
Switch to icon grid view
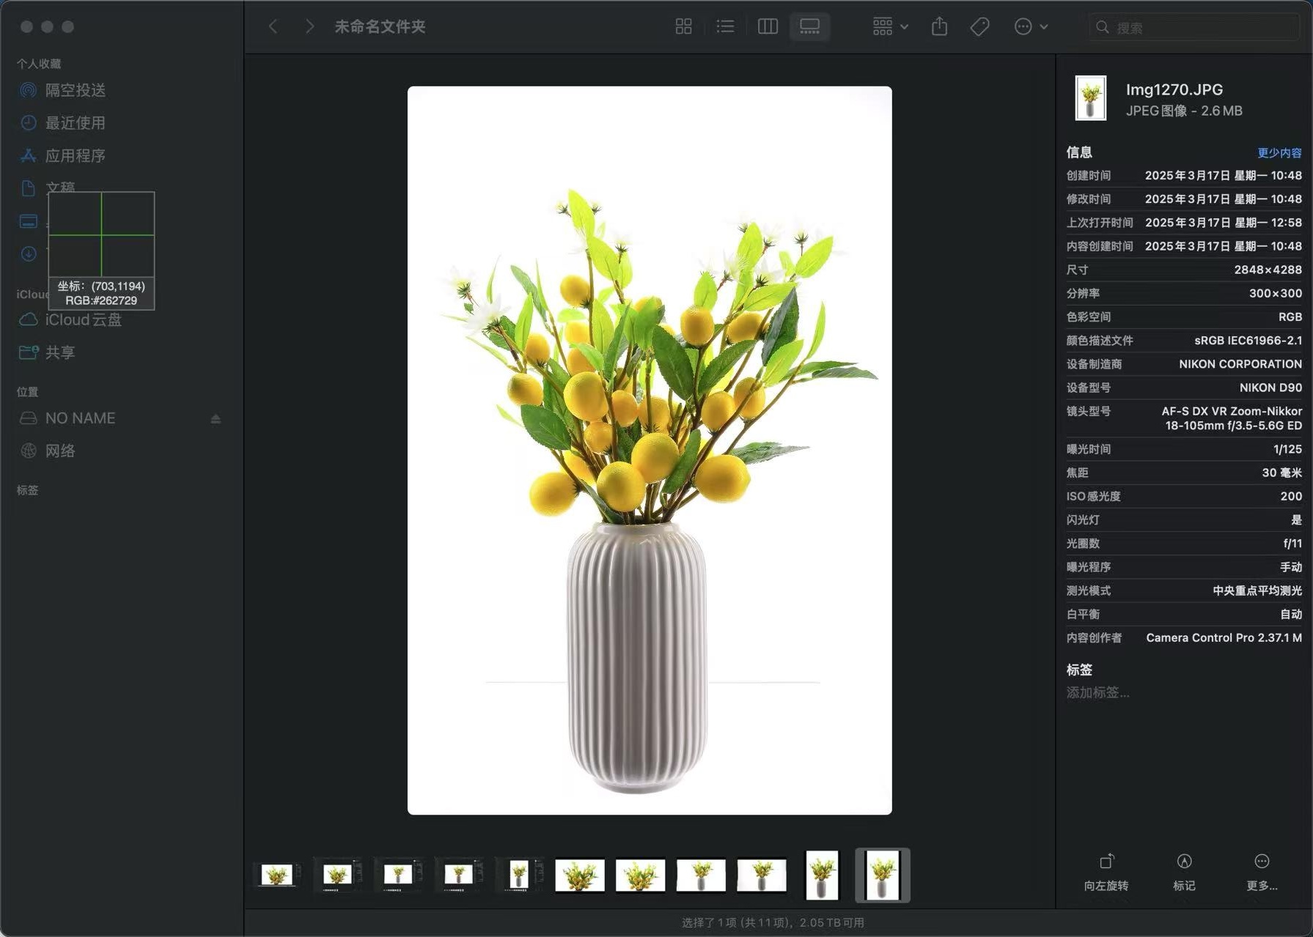pos(683,27)
